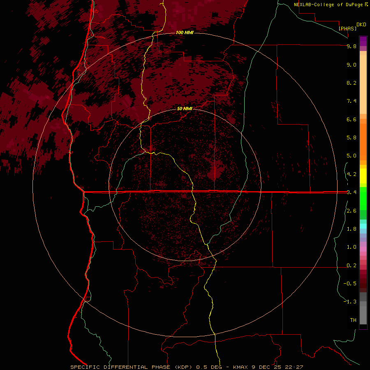The height and width of the screenshot is (370, 370).
Task: Click the 2.6 scale value
Action: [x=351, y=211]
